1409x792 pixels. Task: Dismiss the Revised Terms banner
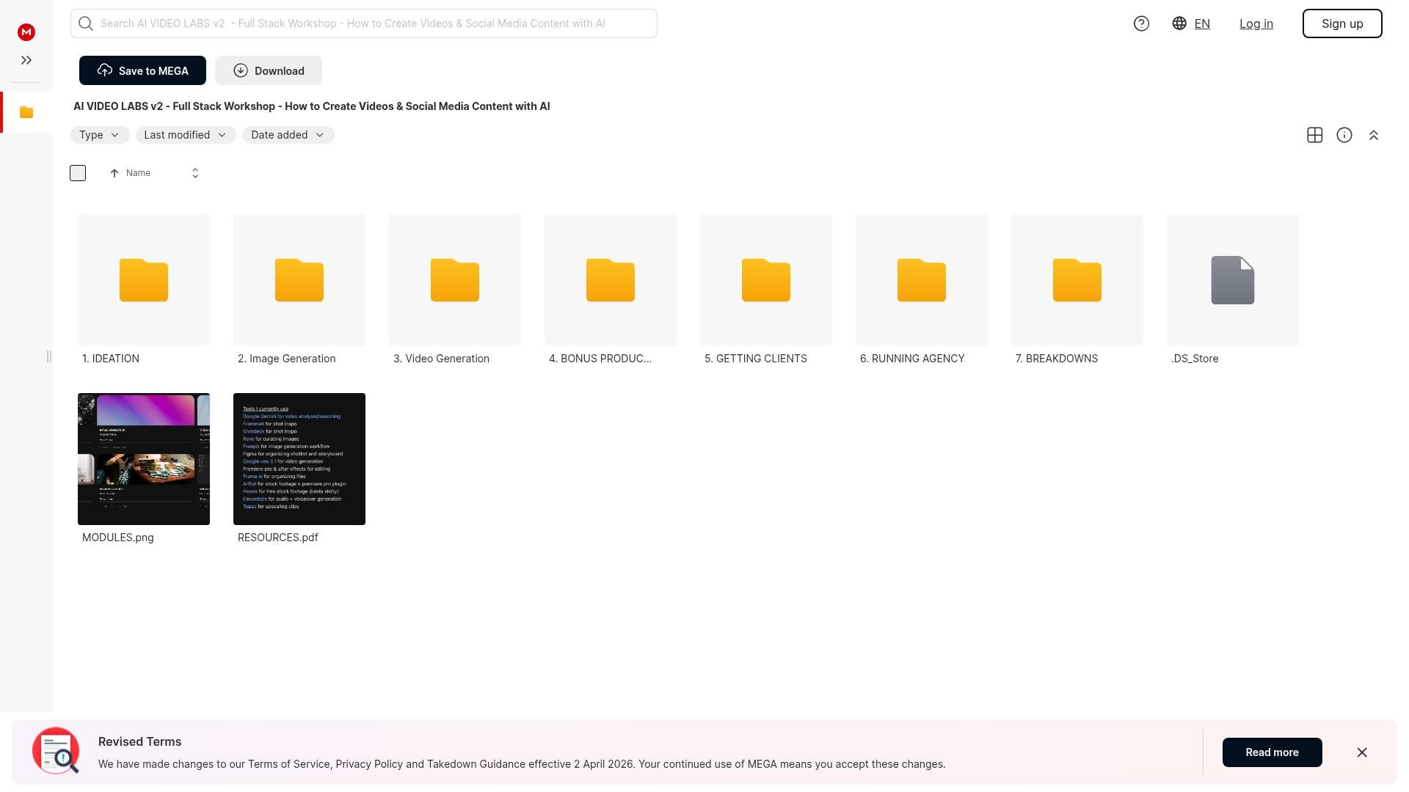coord(1361,752)
